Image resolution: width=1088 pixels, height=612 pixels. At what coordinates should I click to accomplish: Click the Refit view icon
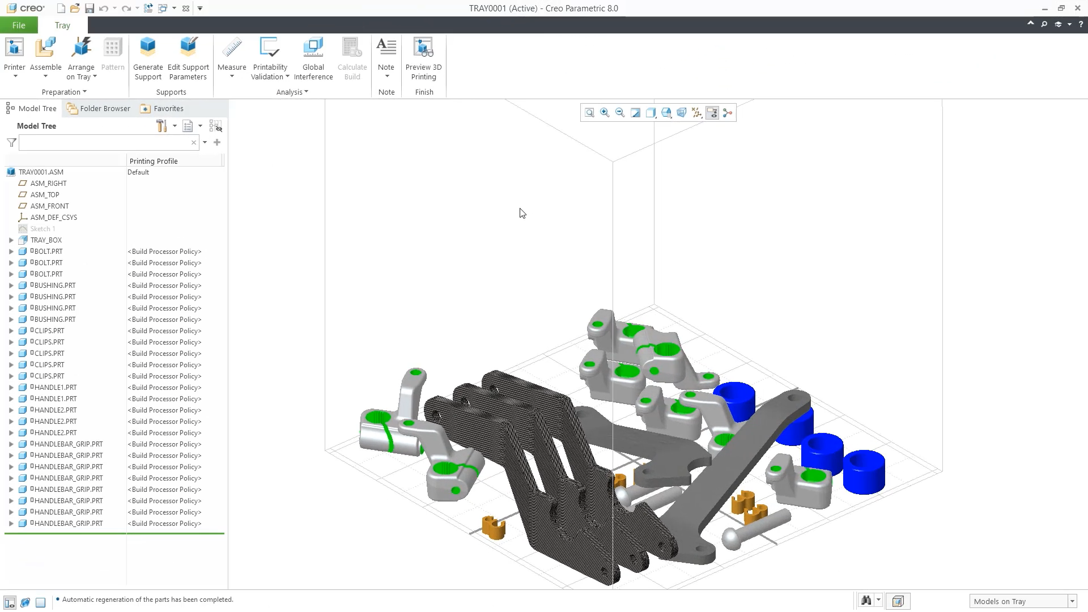coord(589,113)
